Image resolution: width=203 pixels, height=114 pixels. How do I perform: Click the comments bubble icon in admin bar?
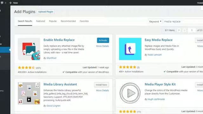pos(2,3)
